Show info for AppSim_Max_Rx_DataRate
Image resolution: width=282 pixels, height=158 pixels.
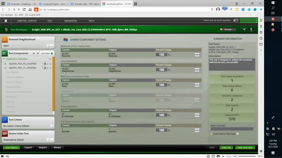pos(48,64)
